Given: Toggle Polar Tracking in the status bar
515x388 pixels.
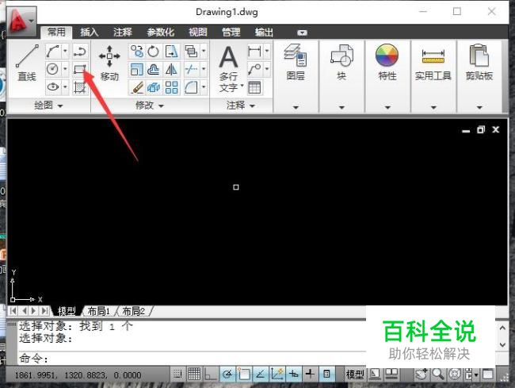Looking at the screenshot, I should (227, 375).
